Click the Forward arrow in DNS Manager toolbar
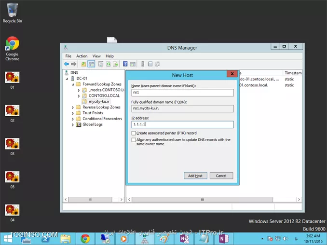 click(x=74, y=64)
